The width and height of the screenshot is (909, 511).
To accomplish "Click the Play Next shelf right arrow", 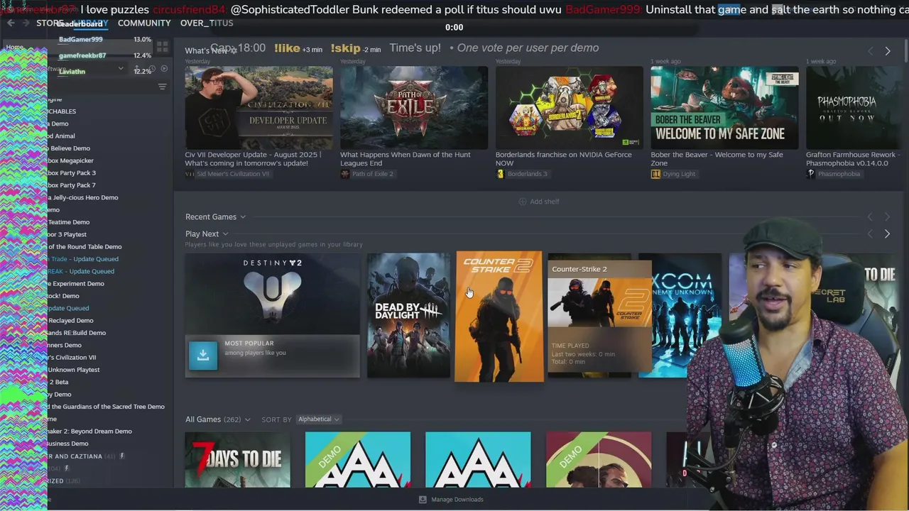I will pyautogui.click(x=887, y=233).
